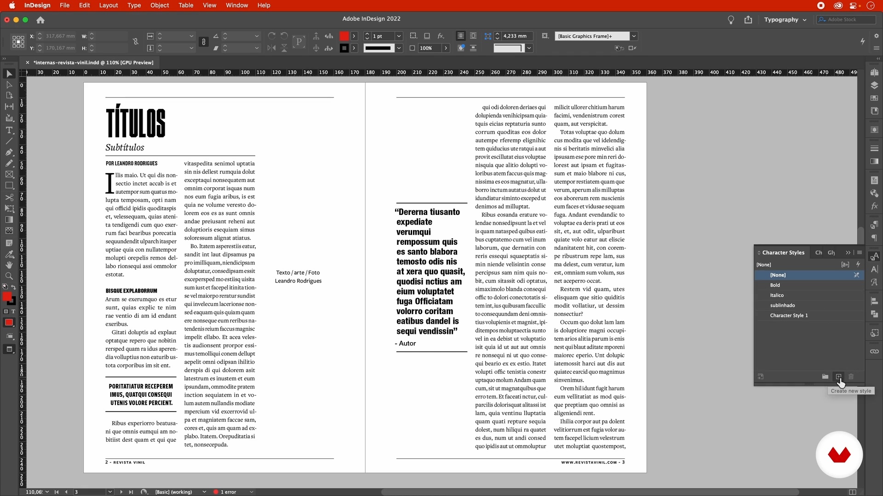Toggle split layout view in status bar
This screenshot has height=496, width=883.
pyautogui.click(x=852, y=492)
